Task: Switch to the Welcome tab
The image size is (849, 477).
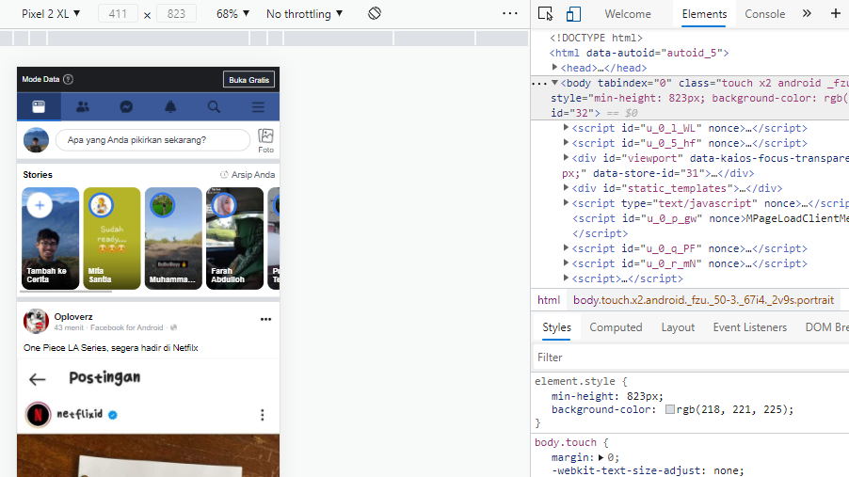Action: pos(628,14)
